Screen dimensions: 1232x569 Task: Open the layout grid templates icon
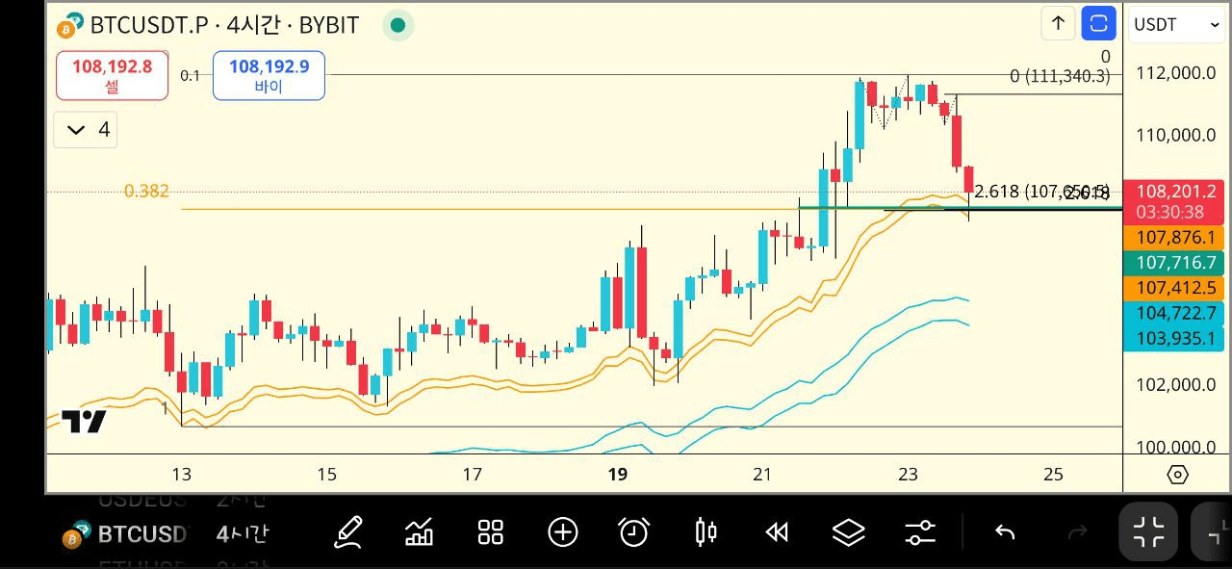coord(491,531)
